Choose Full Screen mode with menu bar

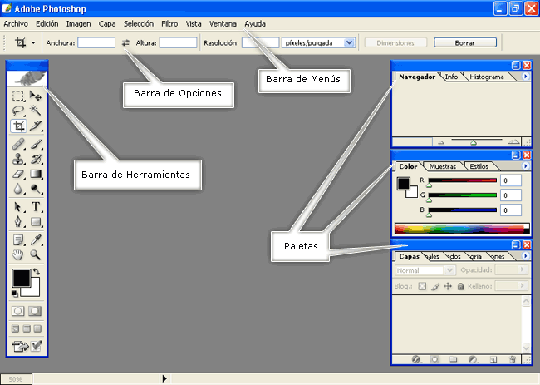tap(27, 328)
